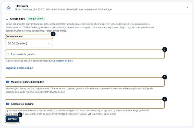Screen dimensions: 194x128
Task: Open the Gönderim saati dropdown
Action: tap(29, 43)
